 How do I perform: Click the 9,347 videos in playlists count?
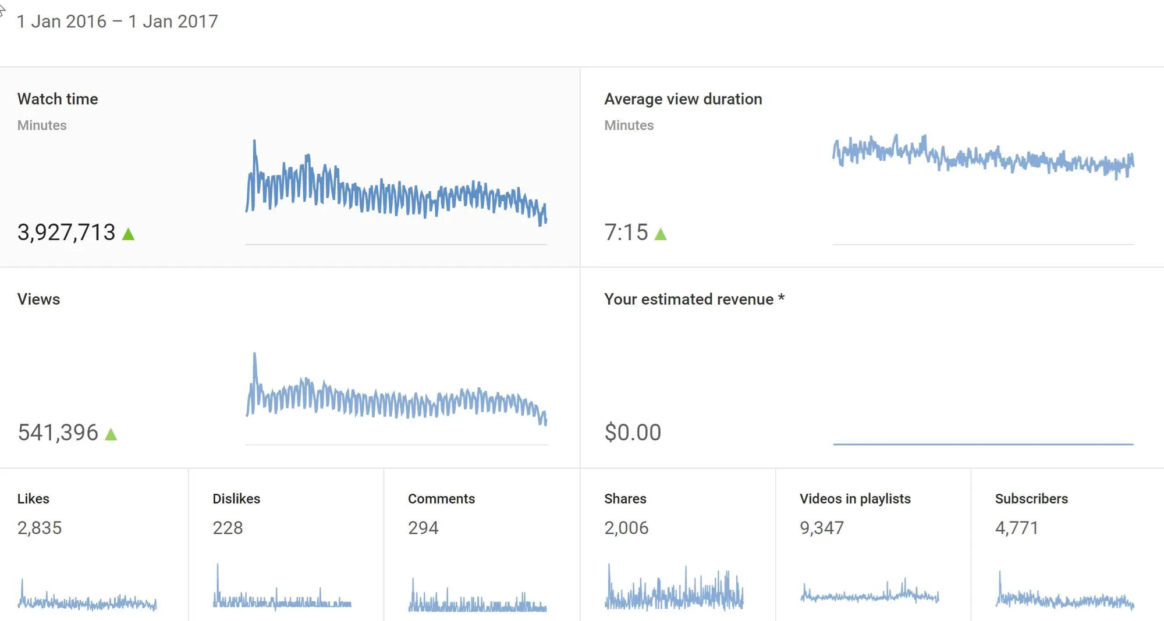pos(822,528)
